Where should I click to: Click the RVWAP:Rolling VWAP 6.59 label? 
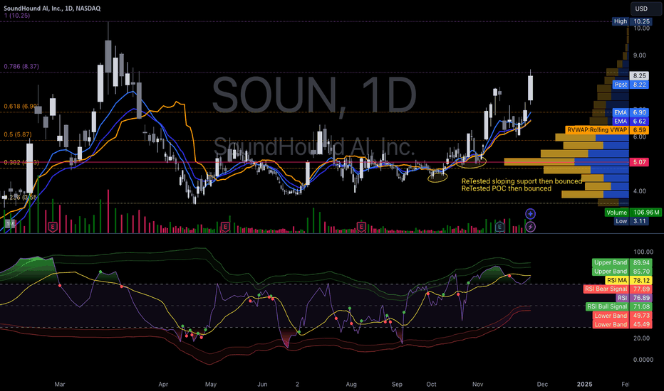(x=607, y=130)
